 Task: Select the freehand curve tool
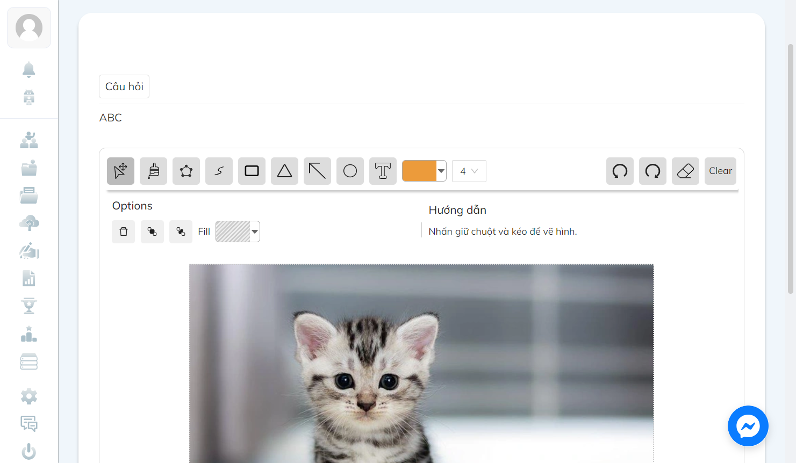click(219, 171)
